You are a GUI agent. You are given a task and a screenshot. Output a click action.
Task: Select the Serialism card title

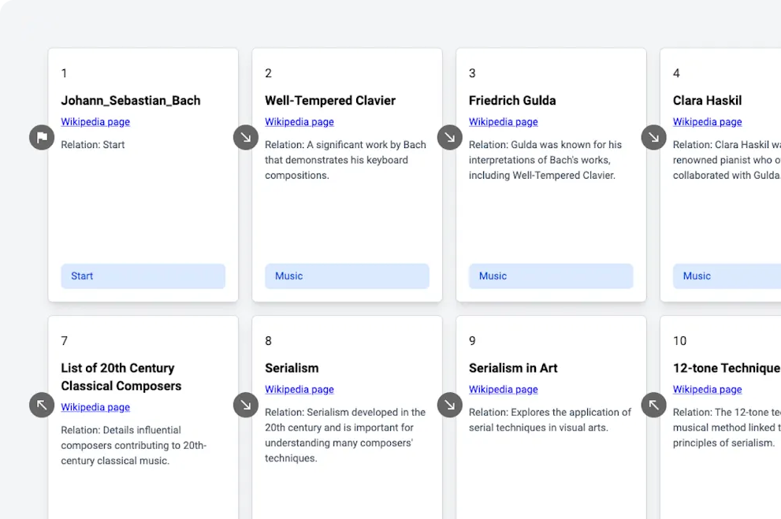point(292,368)
